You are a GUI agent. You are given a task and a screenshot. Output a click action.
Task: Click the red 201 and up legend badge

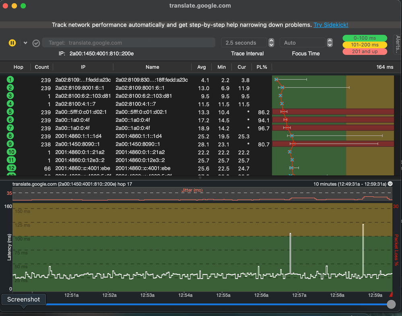pos(365,51)
